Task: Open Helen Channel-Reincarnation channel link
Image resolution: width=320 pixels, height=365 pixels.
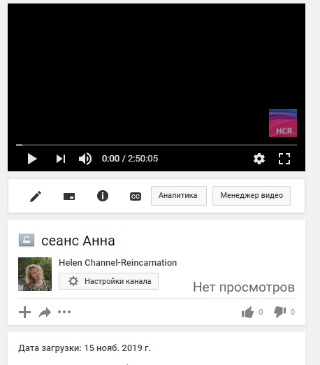Action: click(117, 263)
